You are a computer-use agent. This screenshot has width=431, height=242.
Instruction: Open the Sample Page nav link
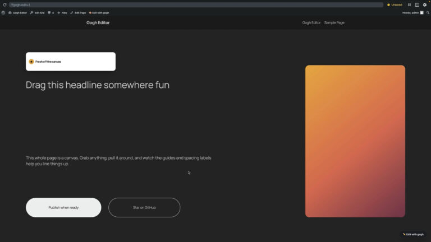click(334, 22)
